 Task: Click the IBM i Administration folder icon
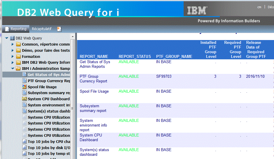18,68
